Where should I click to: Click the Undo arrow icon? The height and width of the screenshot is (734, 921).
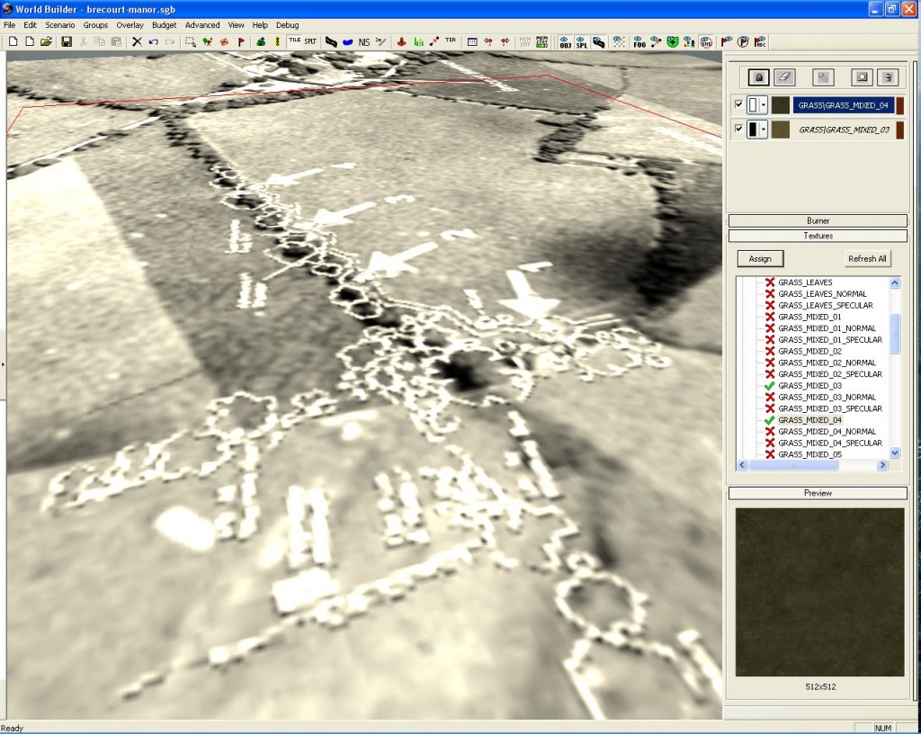(x=154, y=41)
